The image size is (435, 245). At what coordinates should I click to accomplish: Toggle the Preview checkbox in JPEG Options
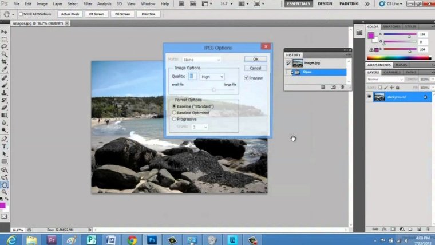tap(246, 78)
